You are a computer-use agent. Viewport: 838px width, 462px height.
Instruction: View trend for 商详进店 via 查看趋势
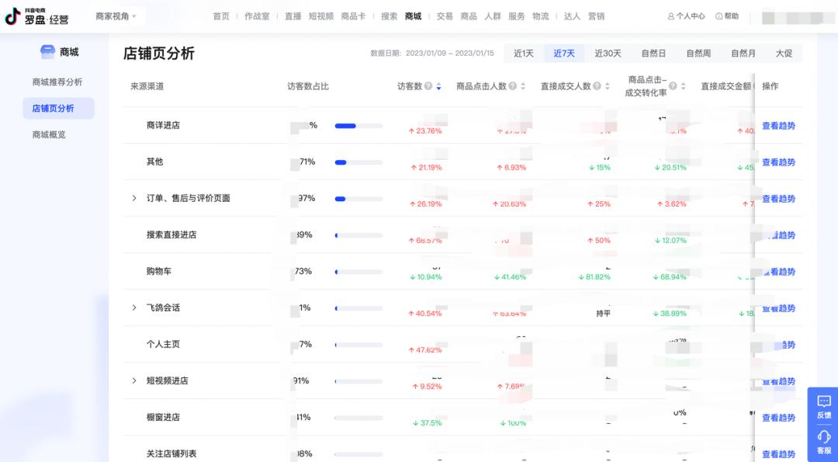point(778,126)
